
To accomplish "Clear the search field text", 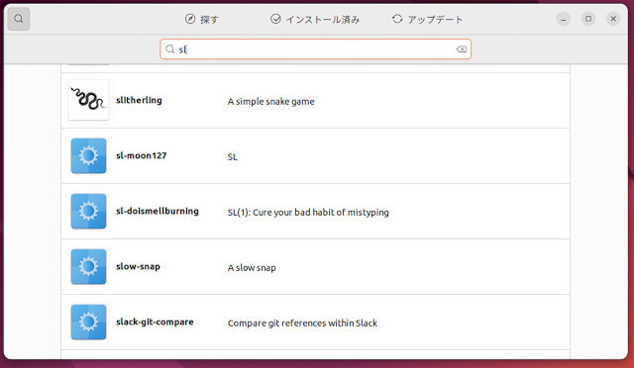I will pos(462,49).
